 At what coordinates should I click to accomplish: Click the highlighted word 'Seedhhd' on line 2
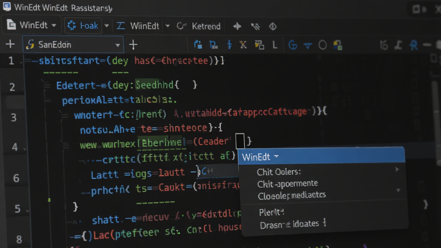[154, 85]
